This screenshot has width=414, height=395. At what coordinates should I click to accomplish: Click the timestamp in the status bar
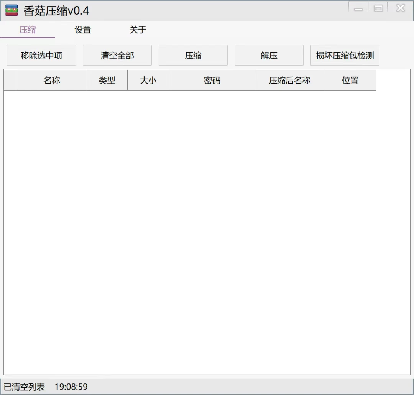[71, 387]
